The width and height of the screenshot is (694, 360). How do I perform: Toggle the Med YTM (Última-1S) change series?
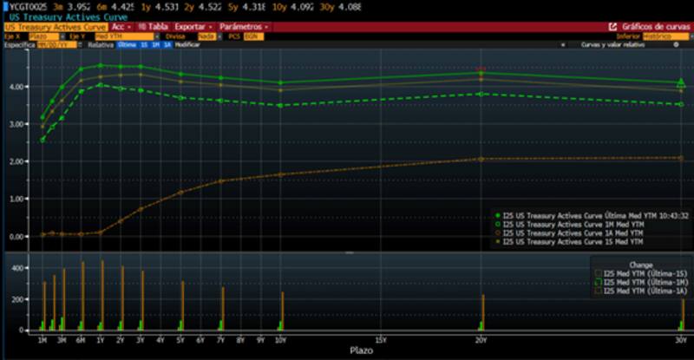click(x=598, y=272)
